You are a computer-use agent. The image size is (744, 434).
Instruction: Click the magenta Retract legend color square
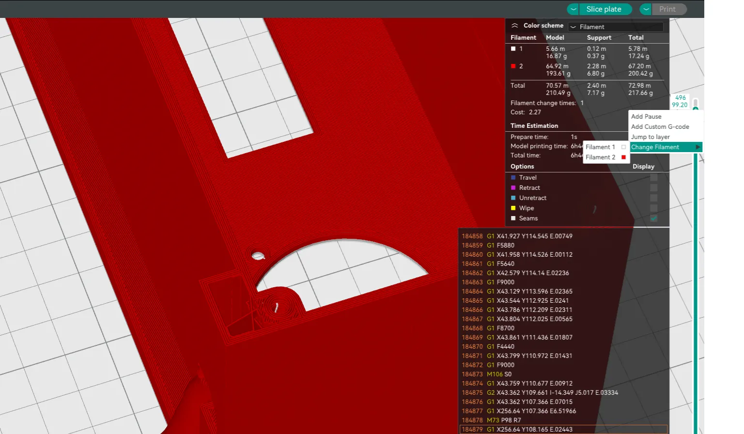coord(513,188)
